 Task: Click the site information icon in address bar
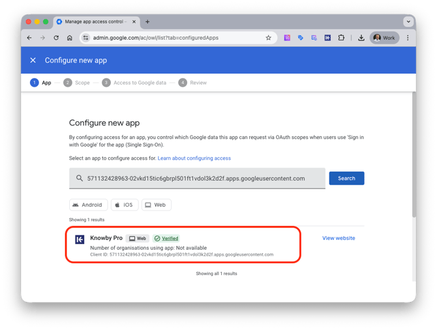(x=85, y=38)
